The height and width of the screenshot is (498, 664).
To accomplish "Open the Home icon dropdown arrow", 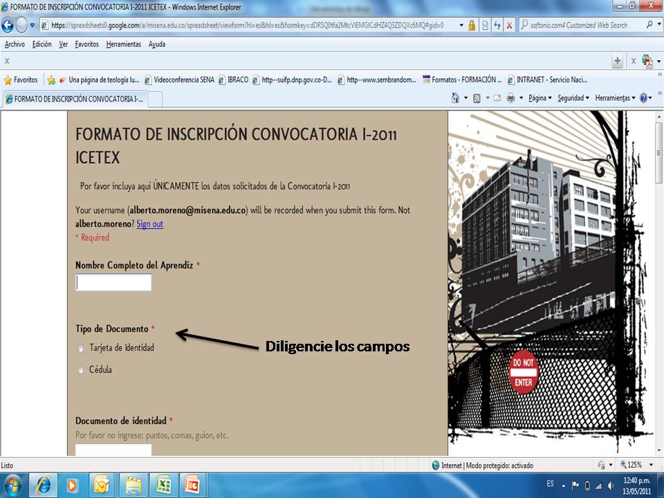I will pyautogui.click(x=465, y=98).
